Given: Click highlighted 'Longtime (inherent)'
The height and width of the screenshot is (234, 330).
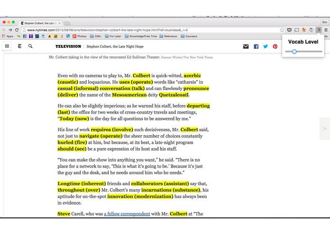Looking at the screenshot, I should point(82,184).
